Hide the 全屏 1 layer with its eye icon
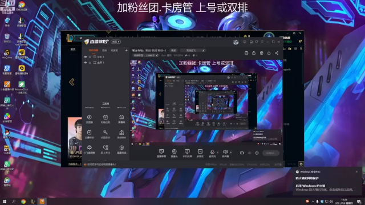The width and height of the screenshot is (365, 205). (86, 63)
